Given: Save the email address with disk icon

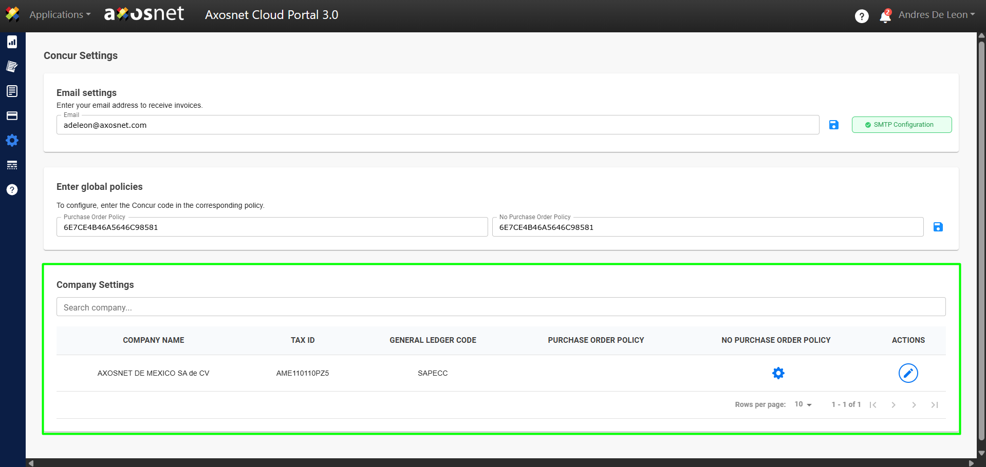Looking at the screenshot, I should [834, 125].
